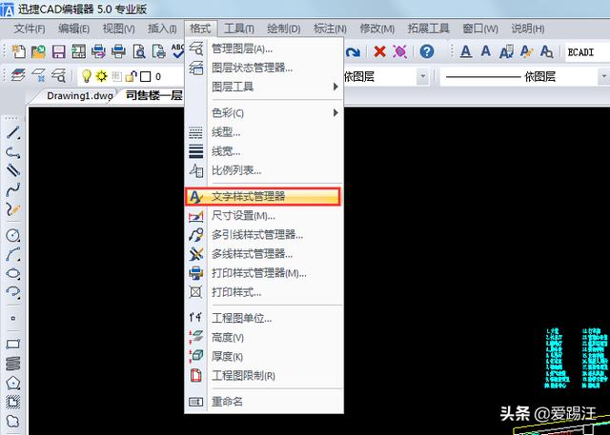Choose 线型... in the Format menu
Screen dimensions: 610x435
[264, 132]
